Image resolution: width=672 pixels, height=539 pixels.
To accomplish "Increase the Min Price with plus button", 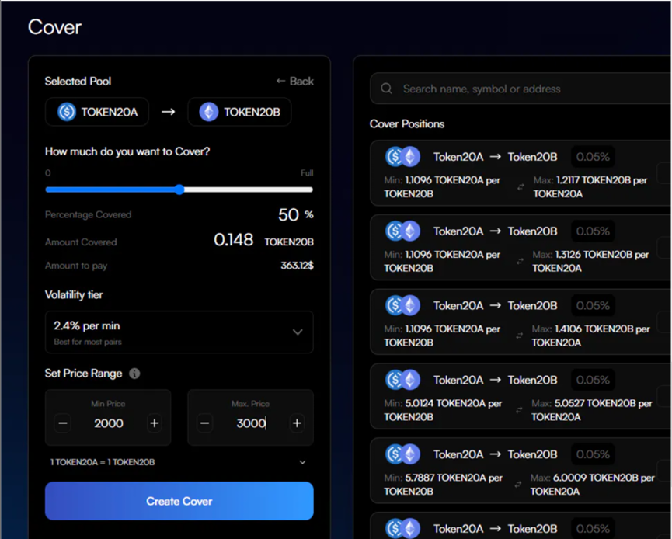I will point(154,423).
